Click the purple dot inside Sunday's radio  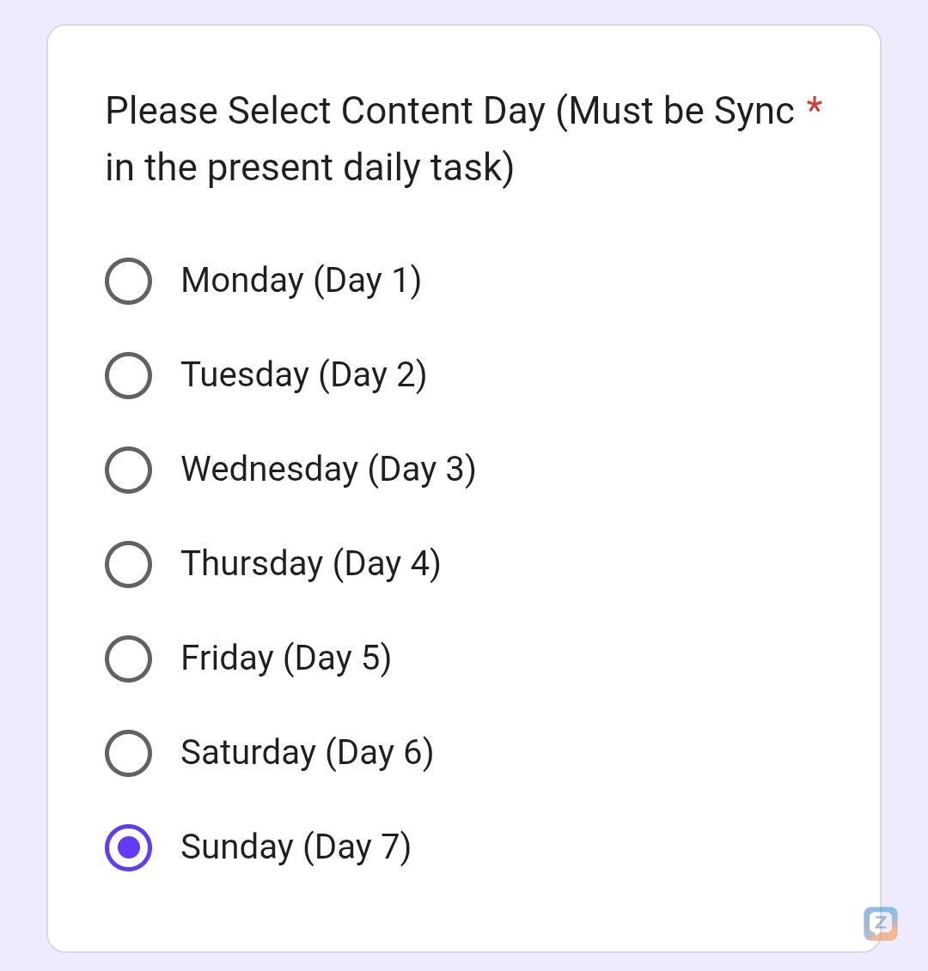(129, 847)
